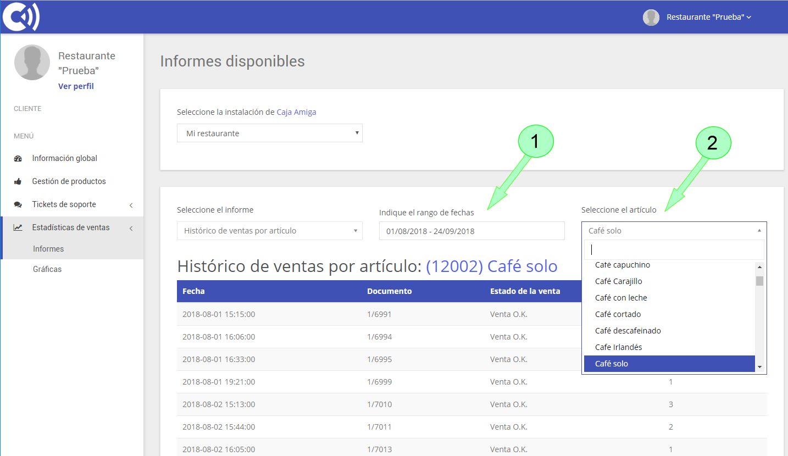Click the sidebar profile picture
The width and height of the screenshot is (788, 456).
[32, 62]
